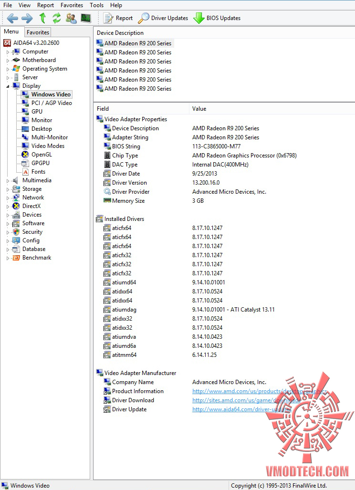The height and width of the screenshot is (490, 355).
Task: Expand the Motherboard tree node
Action: coord(8,60)
